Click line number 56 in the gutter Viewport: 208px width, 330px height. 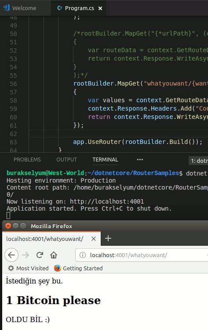(x=13, y=84)
